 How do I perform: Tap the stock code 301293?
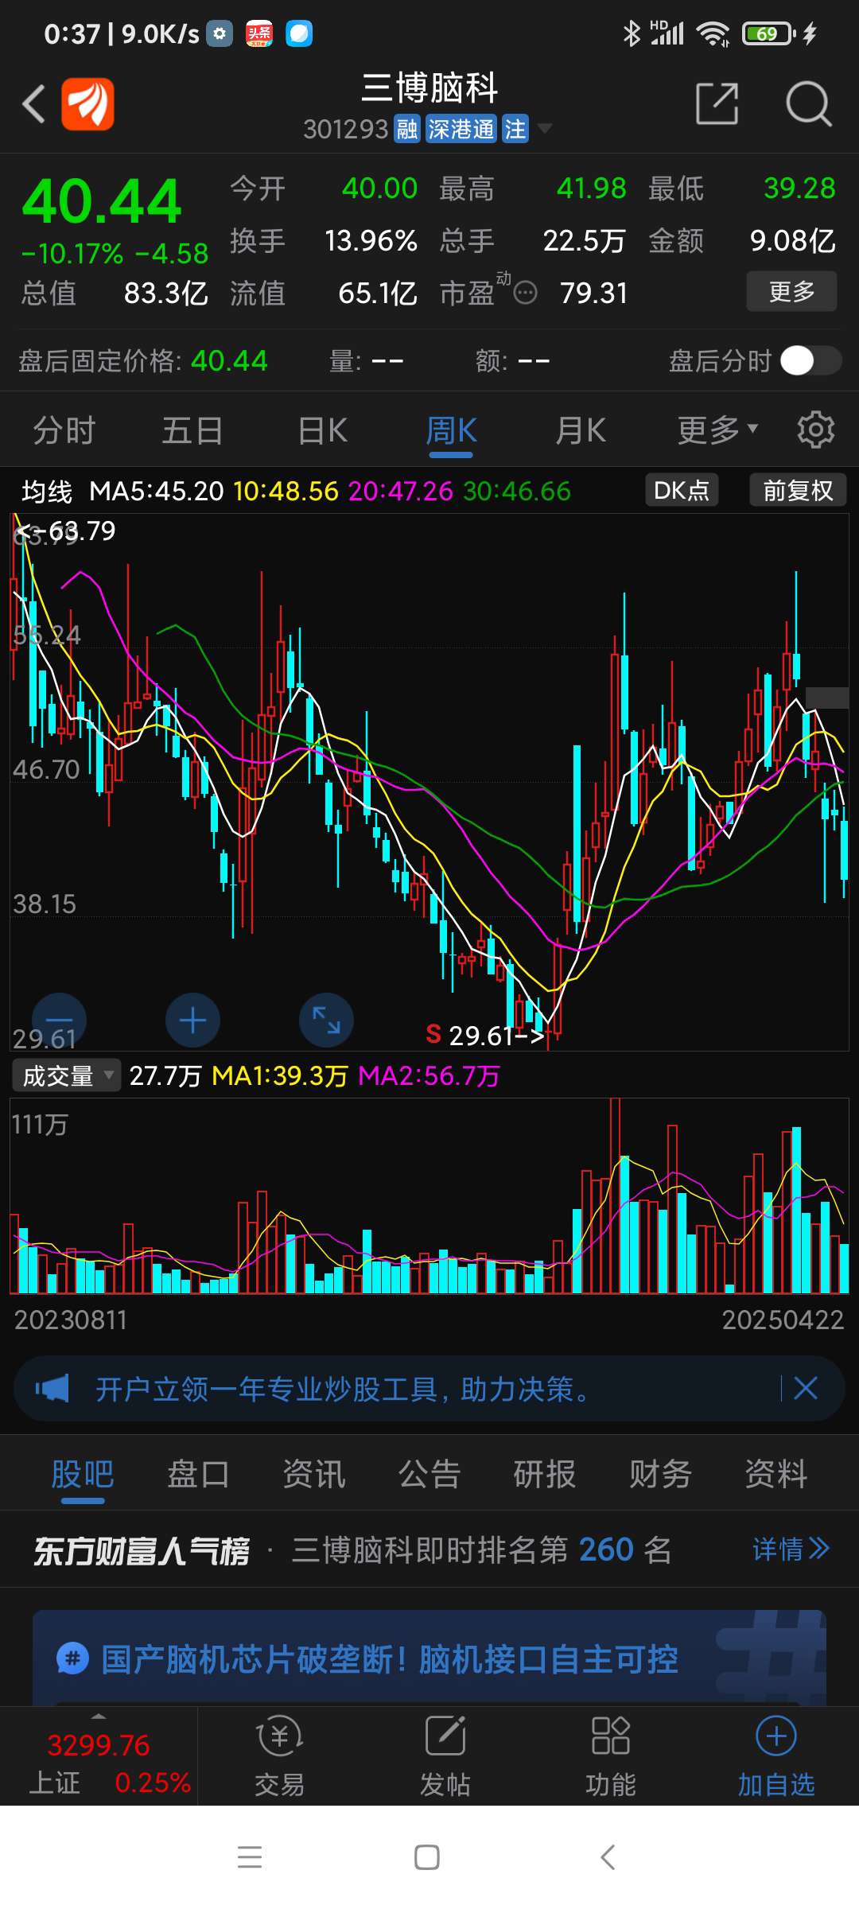point(345,129)
